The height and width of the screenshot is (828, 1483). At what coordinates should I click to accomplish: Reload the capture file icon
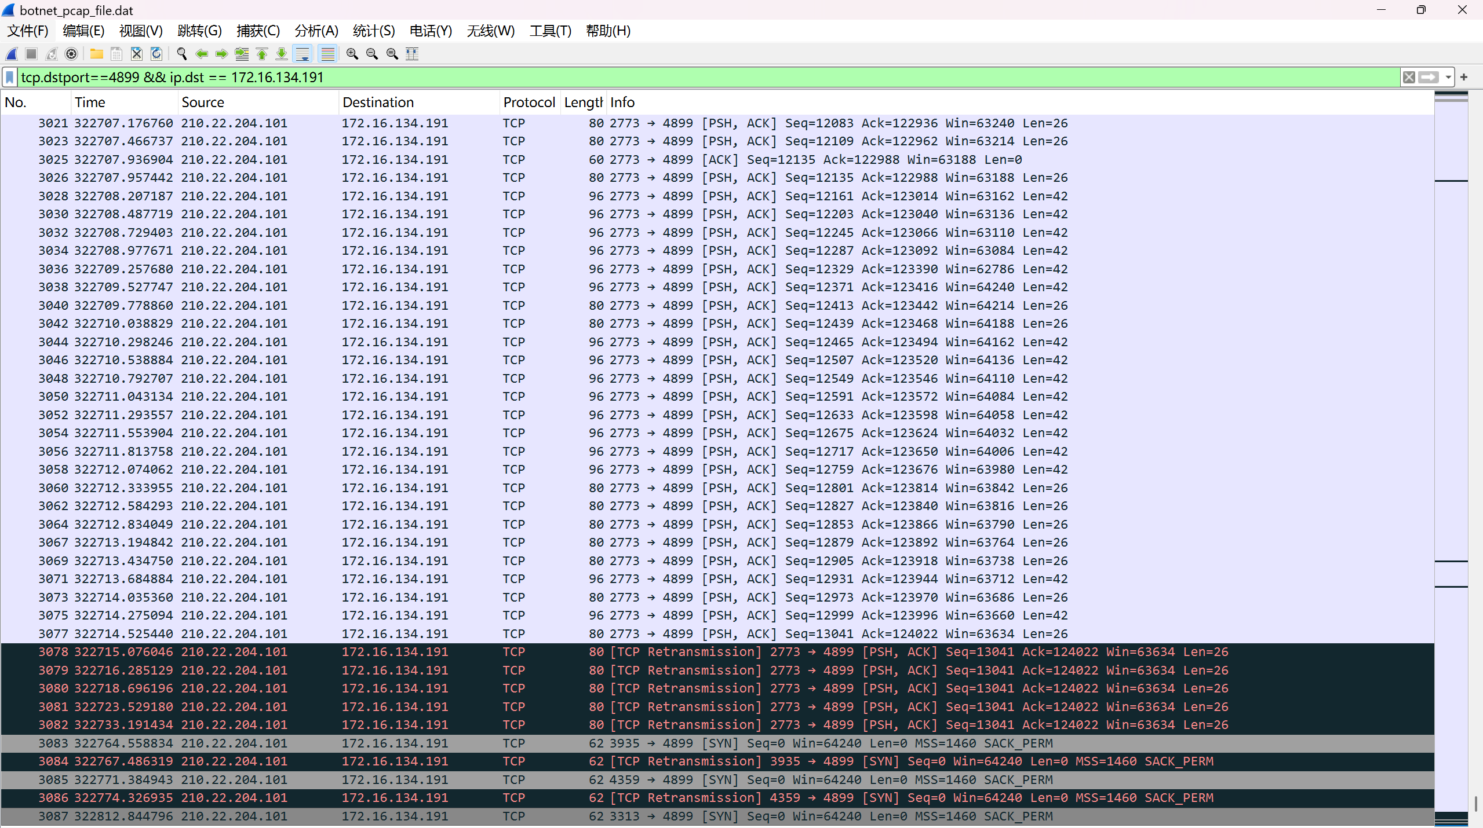pos(156,54)
